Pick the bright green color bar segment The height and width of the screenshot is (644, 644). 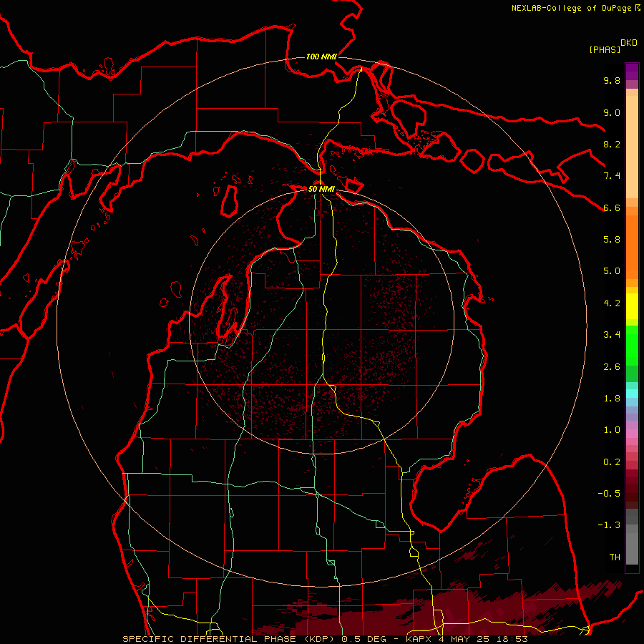pos(632,346)
